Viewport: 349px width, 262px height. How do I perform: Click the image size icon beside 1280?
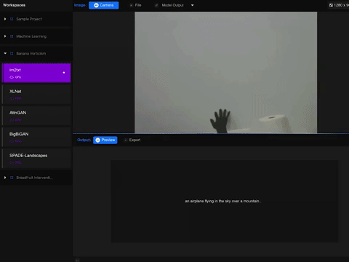331,5
